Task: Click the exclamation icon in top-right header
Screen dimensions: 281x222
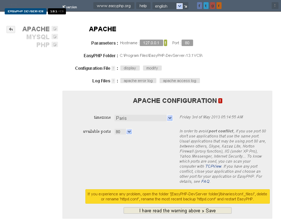Action: [x=275, y=5]
